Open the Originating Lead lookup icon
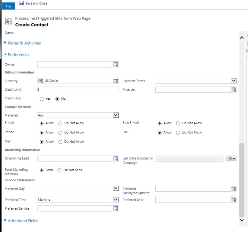 coord(116,159)
